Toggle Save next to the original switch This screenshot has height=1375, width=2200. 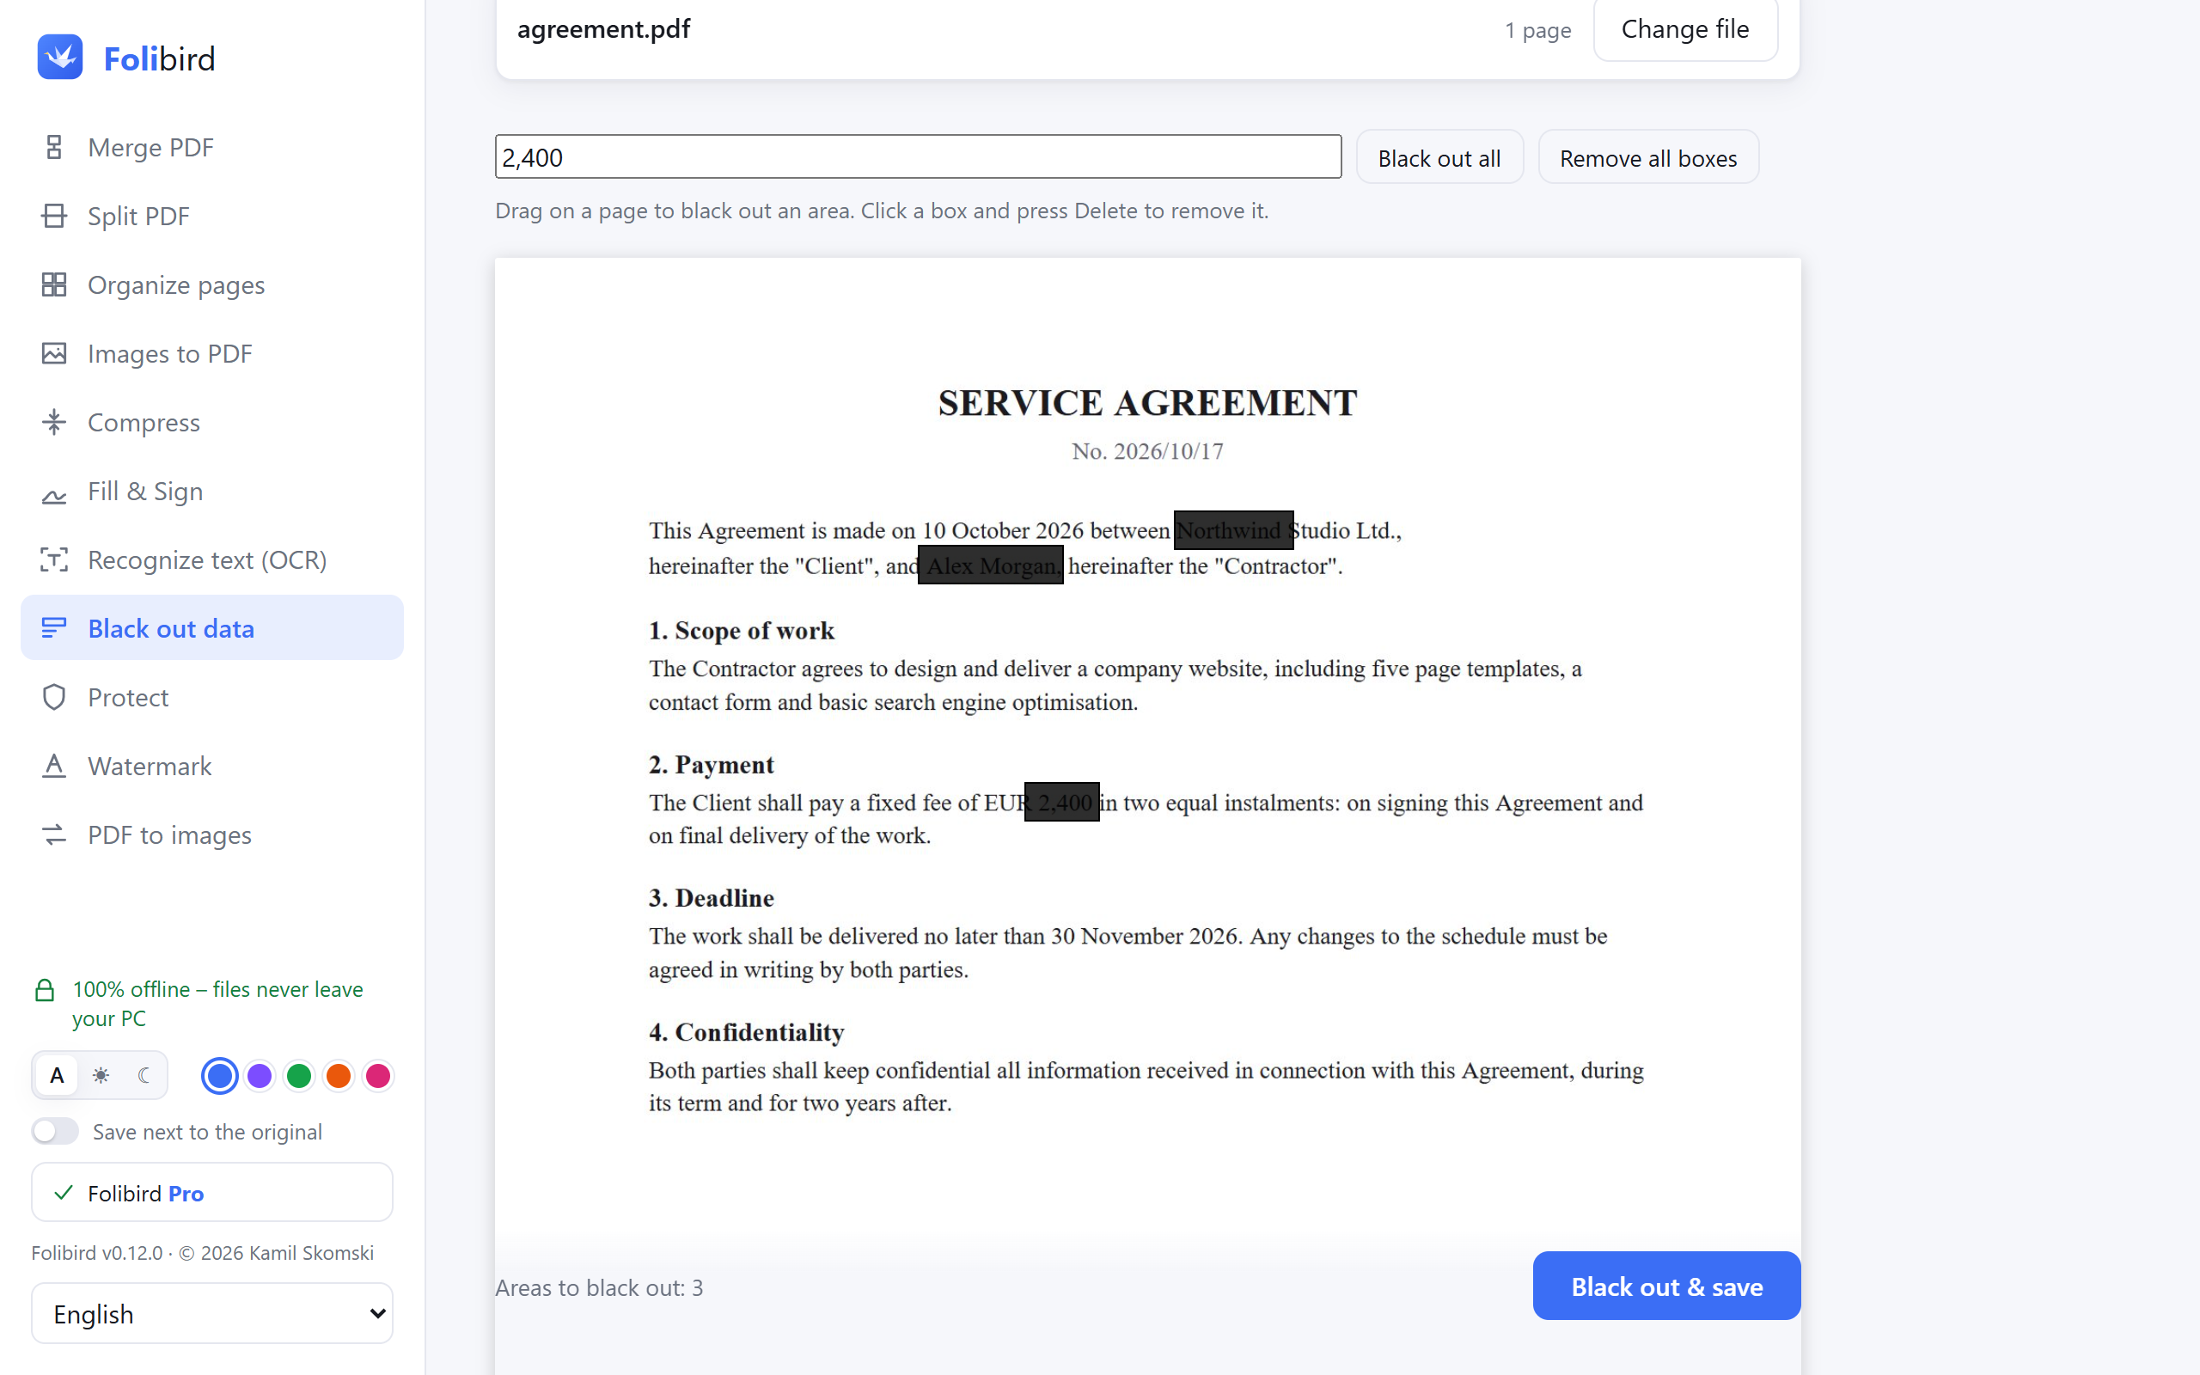coord(56,1131)
